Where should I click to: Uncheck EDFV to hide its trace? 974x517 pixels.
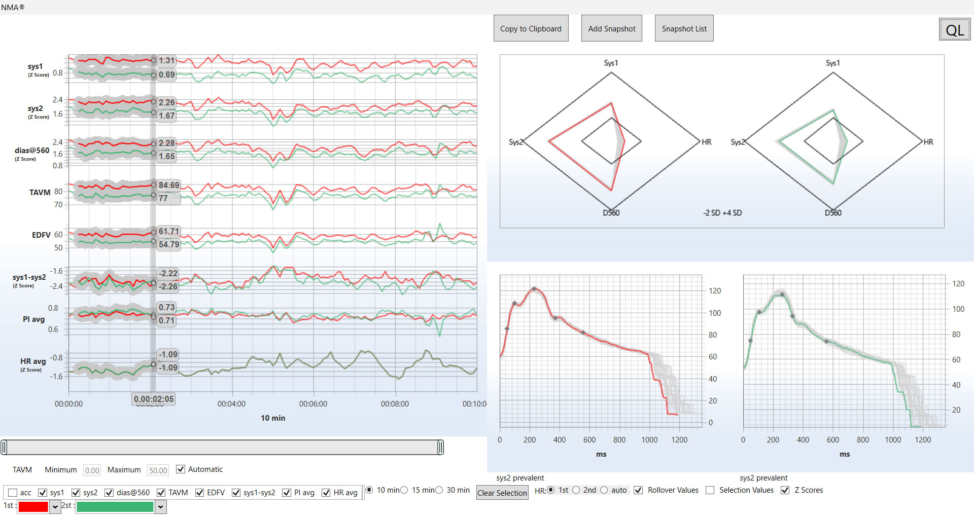(199, 492)
